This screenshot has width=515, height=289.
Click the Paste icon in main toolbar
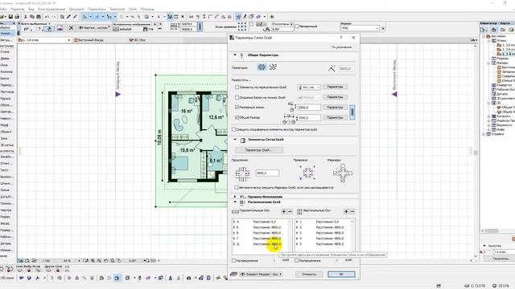[x=39, y=17]
